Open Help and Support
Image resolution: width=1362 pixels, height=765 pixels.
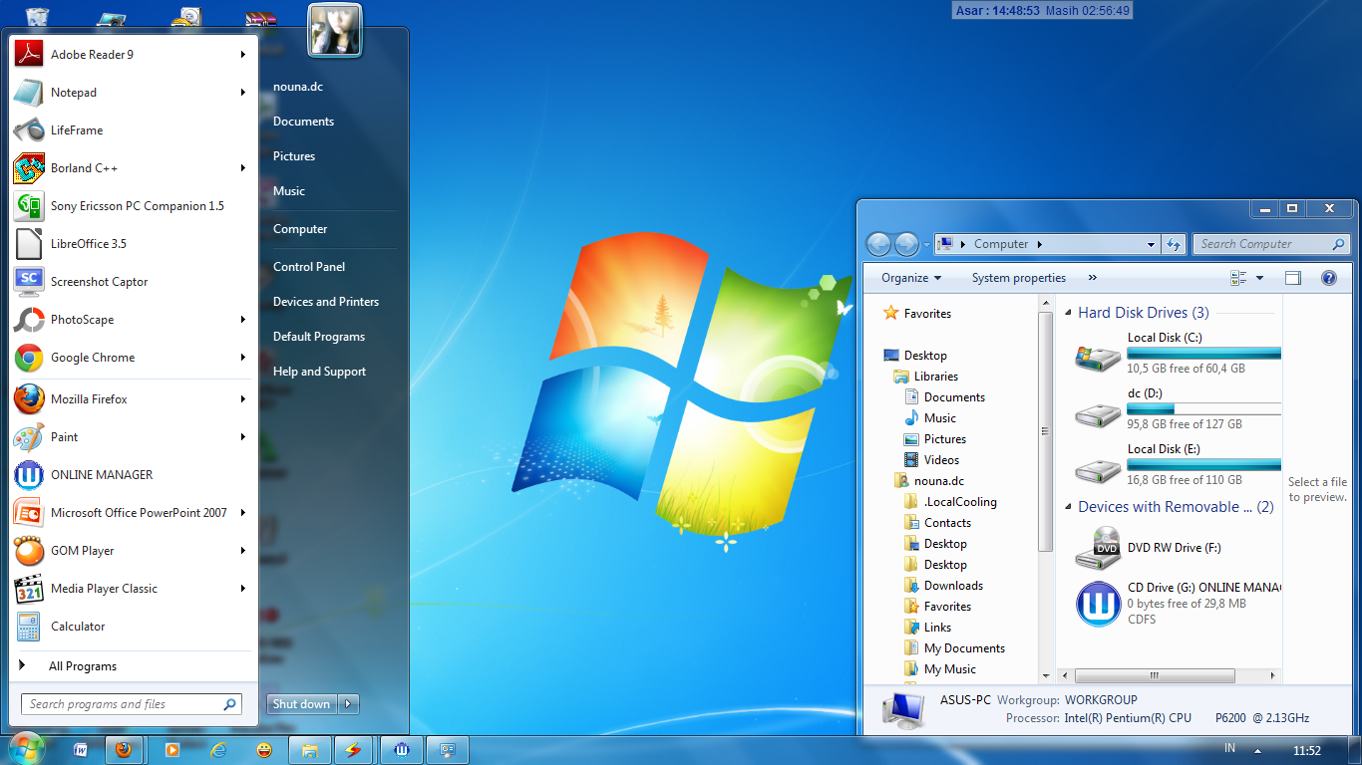pyautogui.click(x=319, y=372)
